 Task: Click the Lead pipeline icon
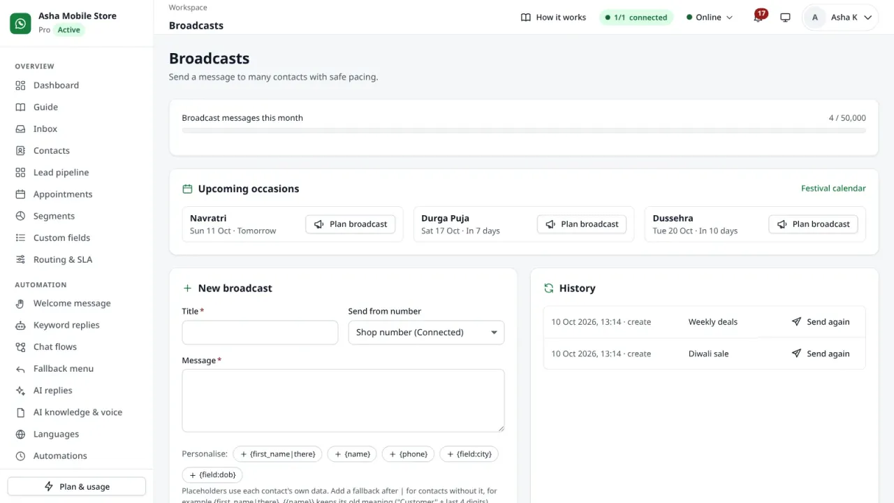(20, 173)
